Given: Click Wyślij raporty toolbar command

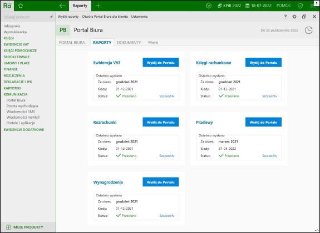Looking at the screenshot, I should tap(68, 17).
